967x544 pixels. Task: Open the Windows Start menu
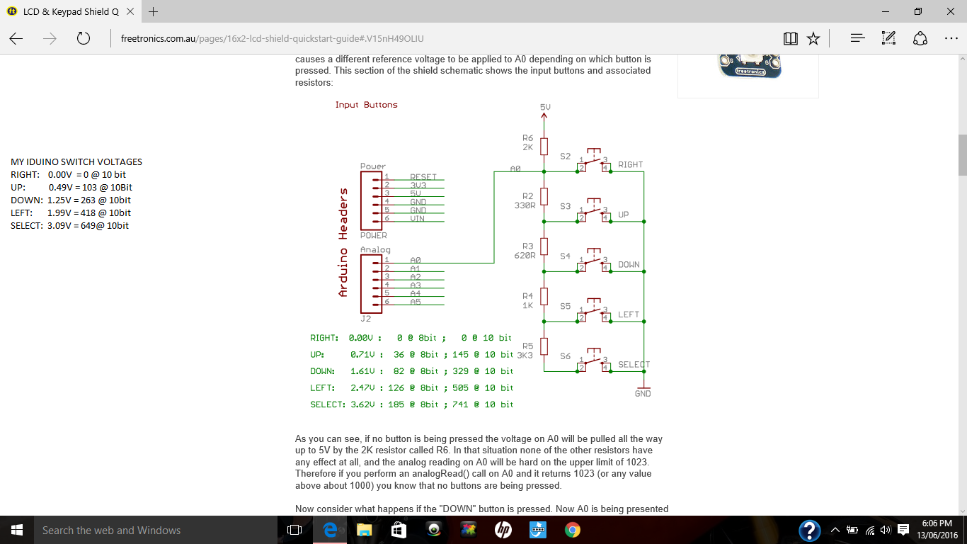(17, 530)
